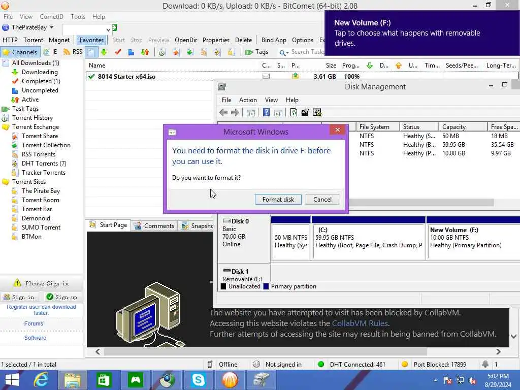Click the share icon in the 8014 Starter row
Image resolution: width=520 pixels, height=390 pixels.
click(295, 77)
